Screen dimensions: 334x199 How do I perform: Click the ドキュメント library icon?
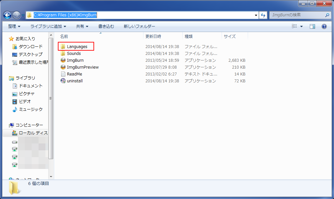click(14, 86)
